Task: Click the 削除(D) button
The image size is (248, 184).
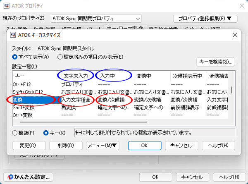Action: (66, 146)
